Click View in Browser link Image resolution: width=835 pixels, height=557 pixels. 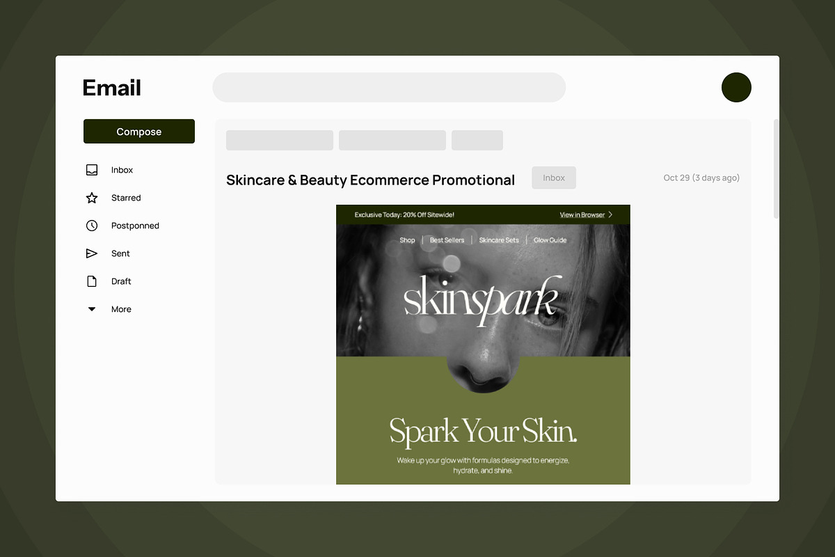(582, 215)
